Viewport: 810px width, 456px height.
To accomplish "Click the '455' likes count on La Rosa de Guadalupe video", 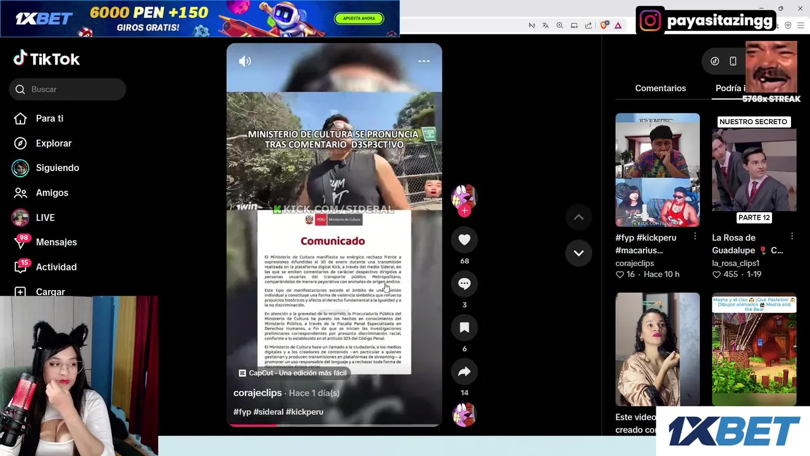I will [730, 274].
